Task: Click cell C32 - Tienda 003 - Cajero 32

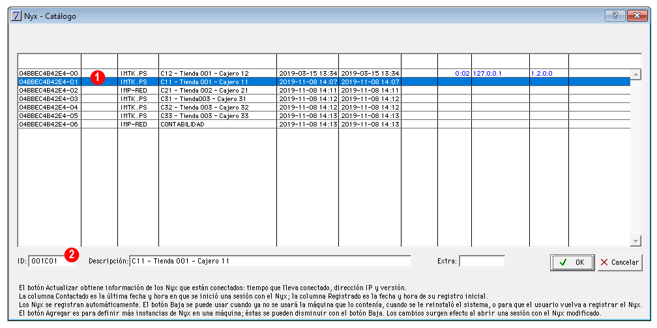Action: pyautogui.click(x=218, y=108)
